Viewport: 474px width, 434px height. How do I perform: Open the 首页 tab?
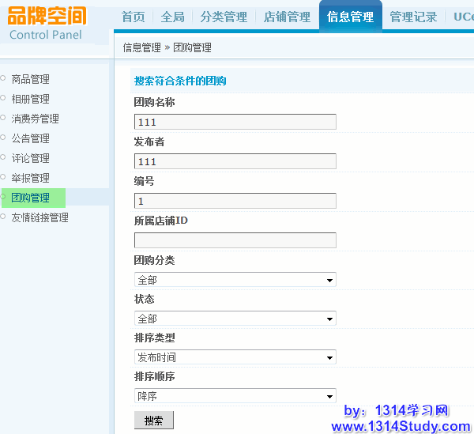click(x=134, y=17)
